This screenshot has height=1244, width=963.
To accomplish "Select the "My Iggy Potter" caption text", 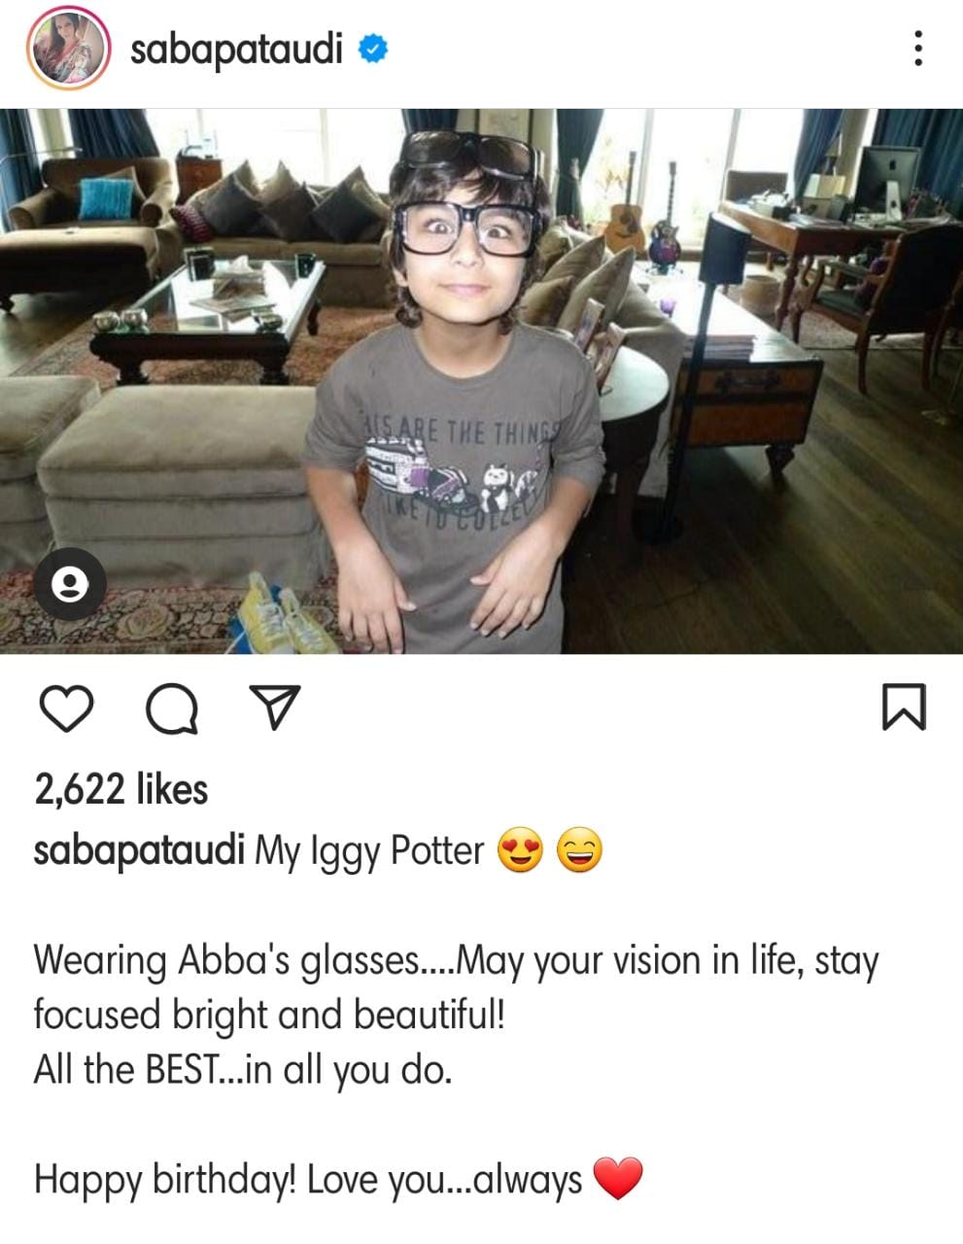I will pyautogui.click(x=369, y=851).
